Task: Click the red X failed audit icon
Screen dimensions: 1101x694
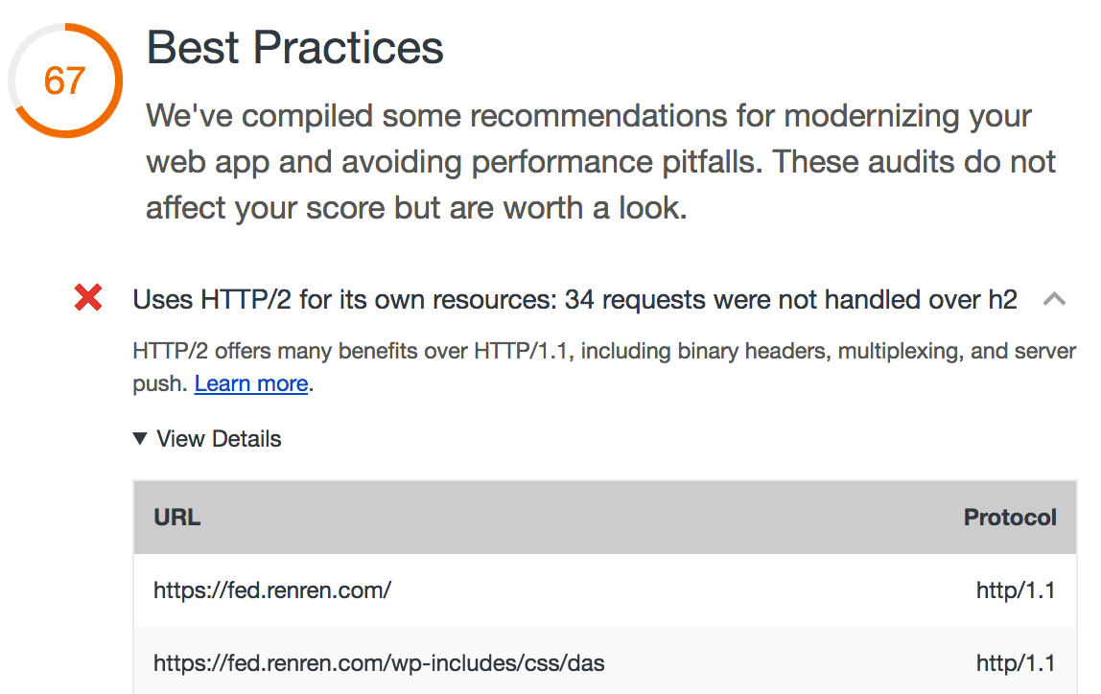Action: 88,300
